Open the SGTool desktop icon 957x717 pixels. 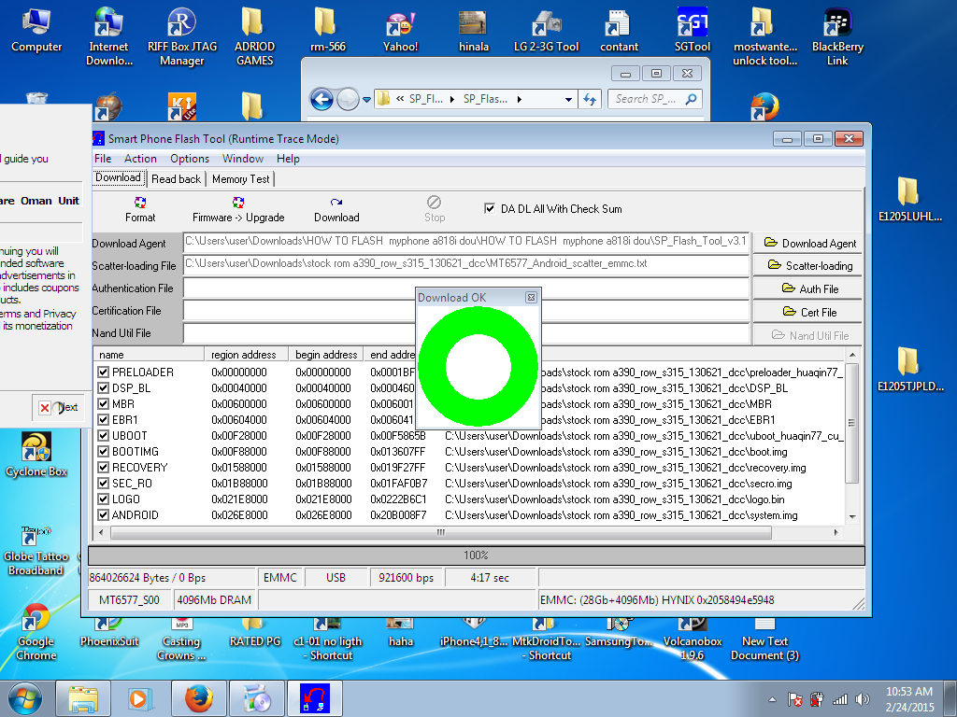coord(692,22)
